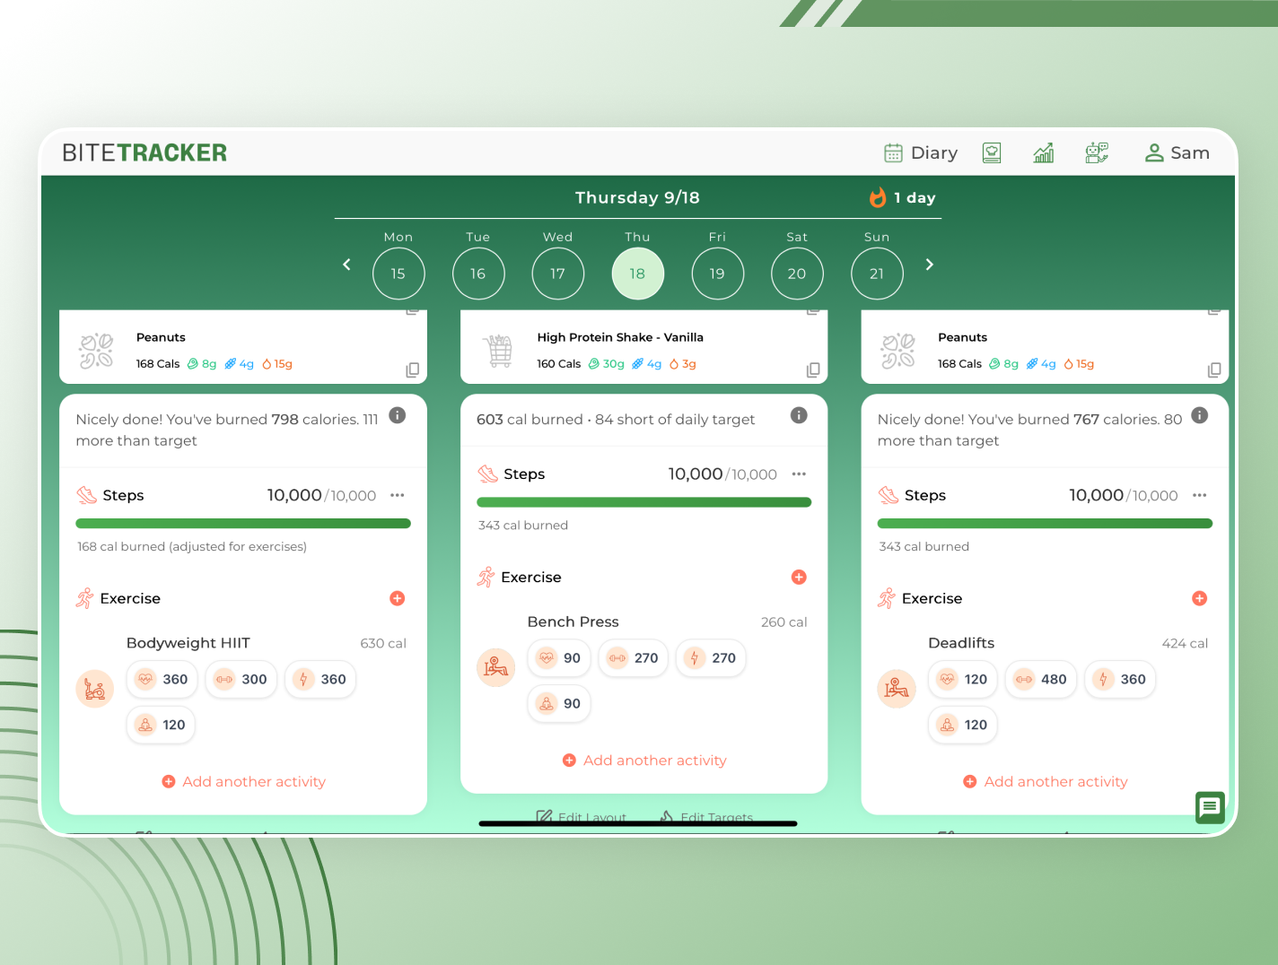
Task: Open the three-dot menu beside Wednesday's Steps
Action: pyautogui.click(x=398, y=495)
